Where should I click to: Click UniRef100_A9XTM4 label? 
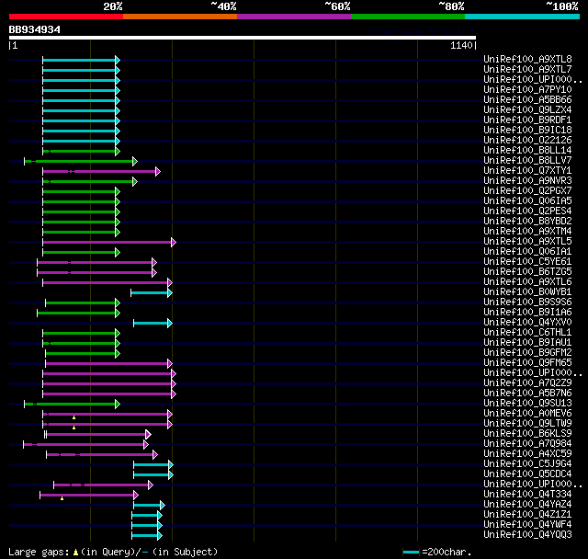pos(527,231)
